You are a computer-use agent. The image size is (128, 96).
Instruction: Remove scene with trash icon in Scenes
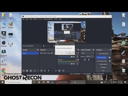(x=27, y=71)
